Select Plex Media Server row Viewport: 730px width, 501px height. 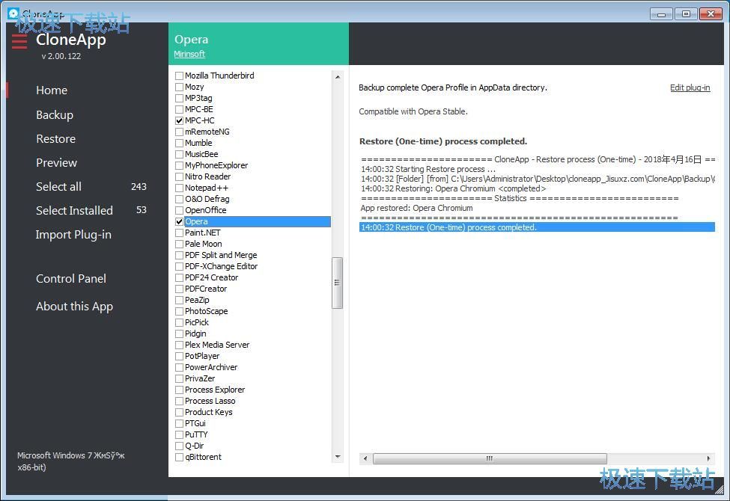click(217, 345)
